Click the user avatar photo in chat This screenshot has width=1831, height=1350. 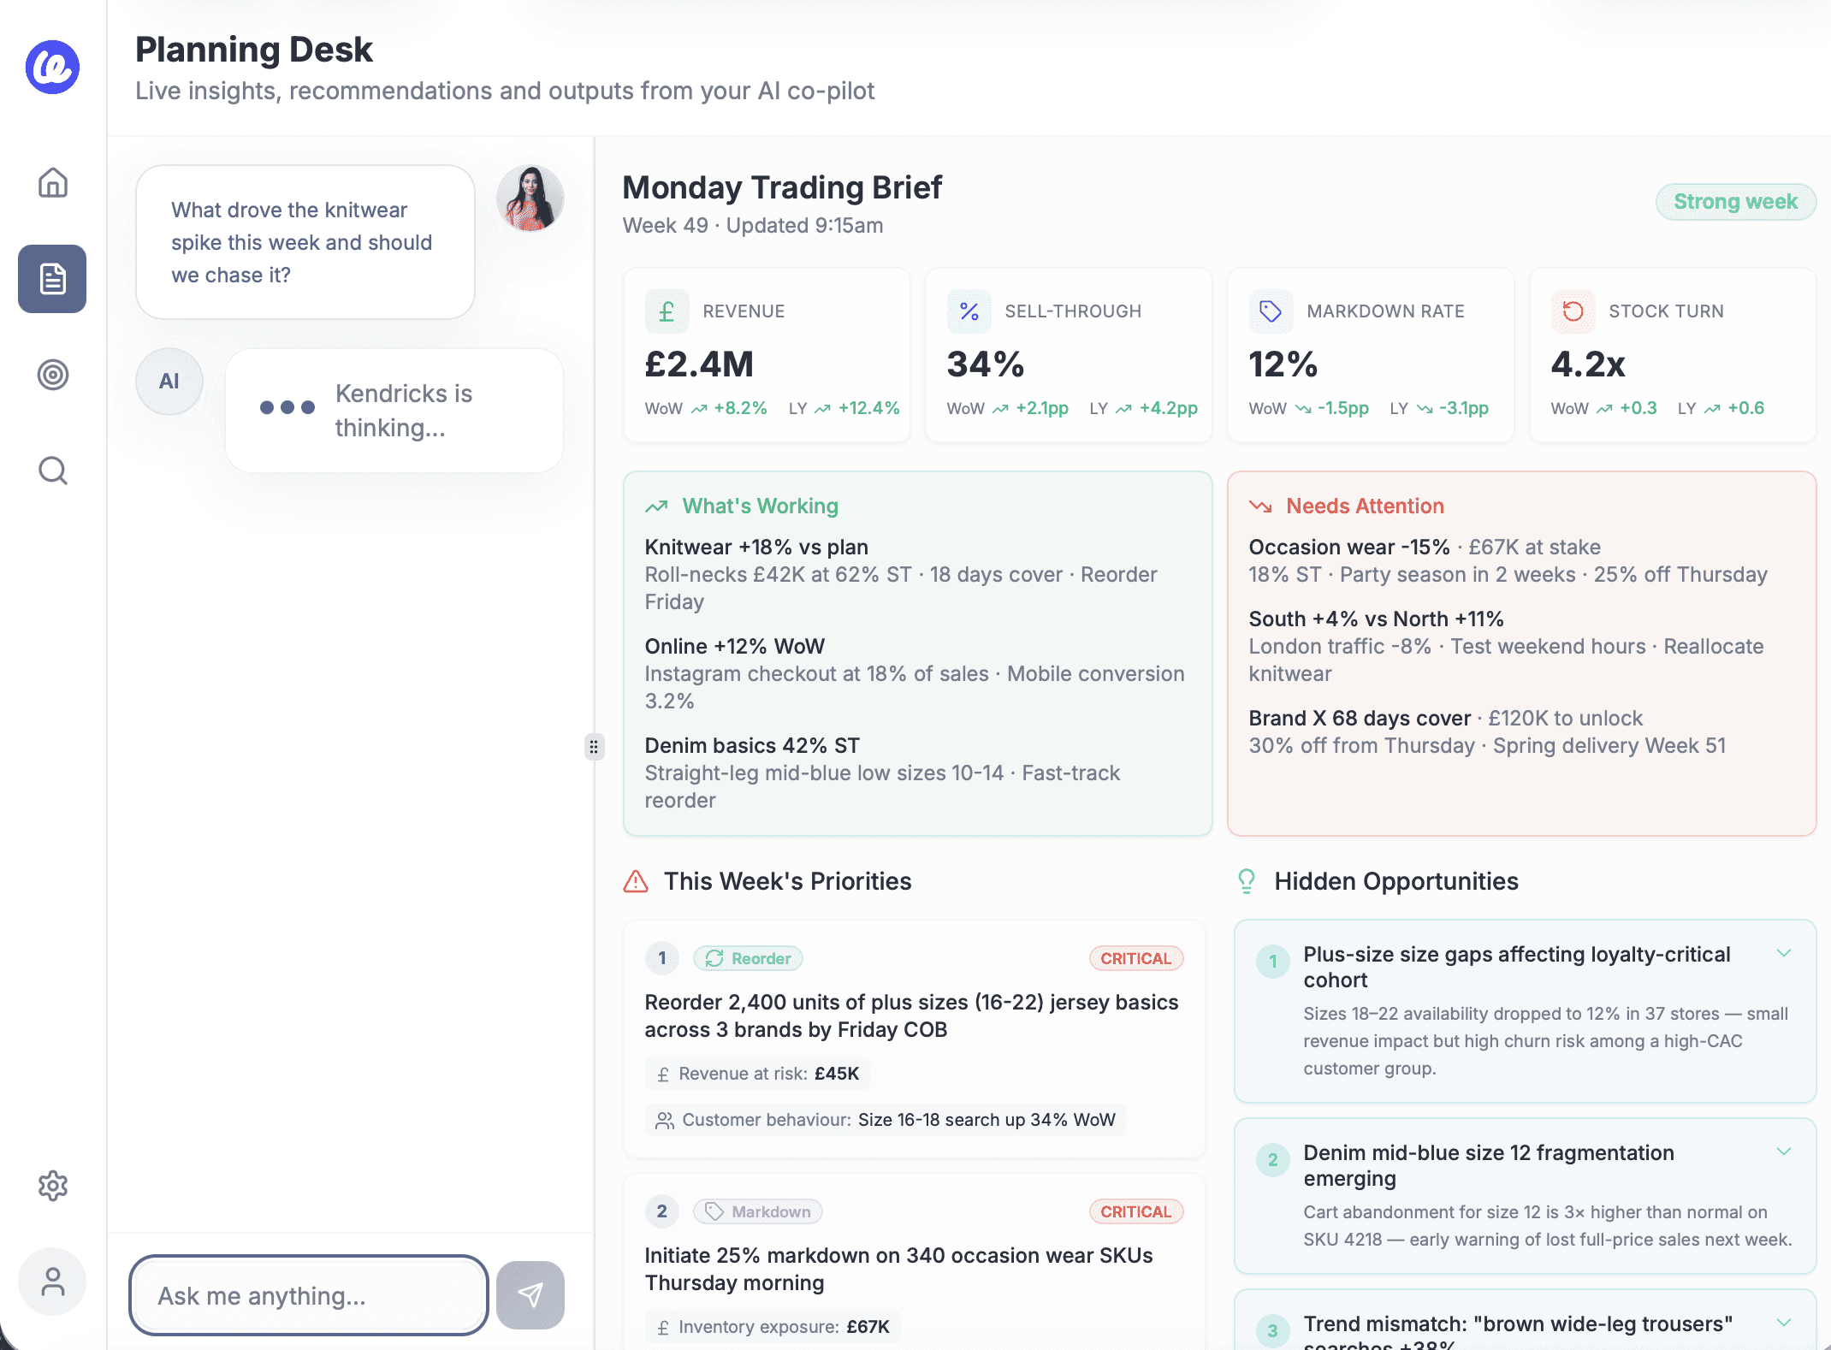coord(530,199)
